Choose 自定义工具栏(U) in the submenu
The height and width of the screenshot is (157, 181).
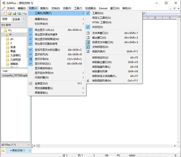click(x=114, y=18)
